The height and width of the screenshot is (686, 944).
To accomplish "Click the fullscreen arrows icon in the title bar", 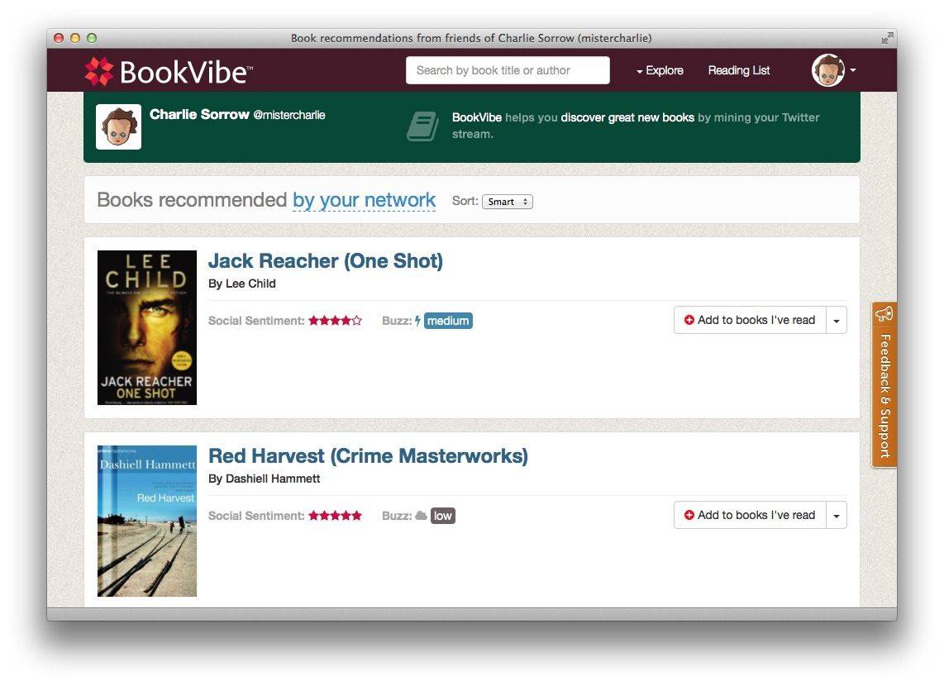I will (887, 39).
